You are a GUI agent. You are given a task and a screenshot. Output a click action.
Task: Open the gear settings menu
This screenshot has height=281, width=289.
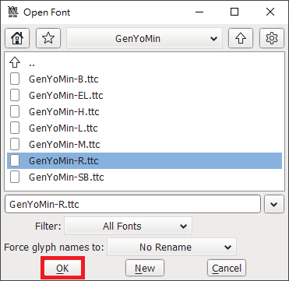[272, 38]
